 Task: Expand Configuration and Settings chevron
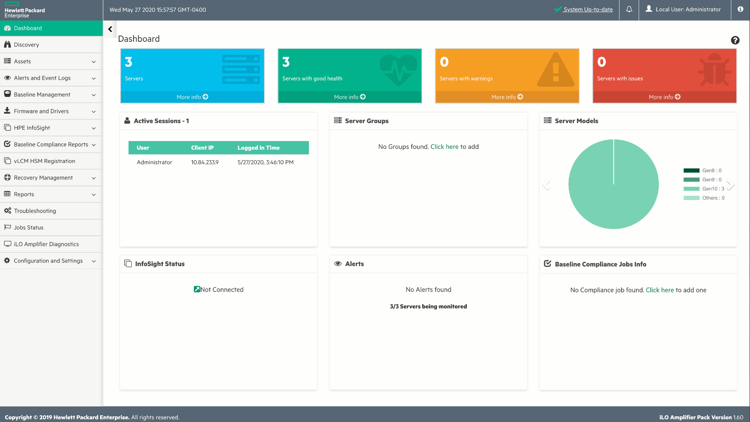tap(94, 261)
